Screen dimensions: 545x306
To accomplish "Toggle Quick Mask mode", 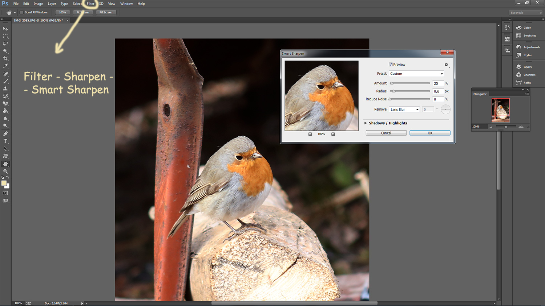I will tap(5, 193).
